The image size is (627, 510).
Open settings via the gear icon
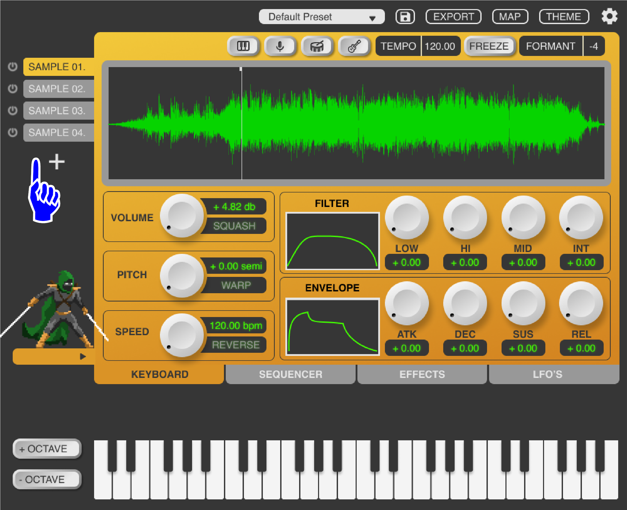(x=610, y=17)
